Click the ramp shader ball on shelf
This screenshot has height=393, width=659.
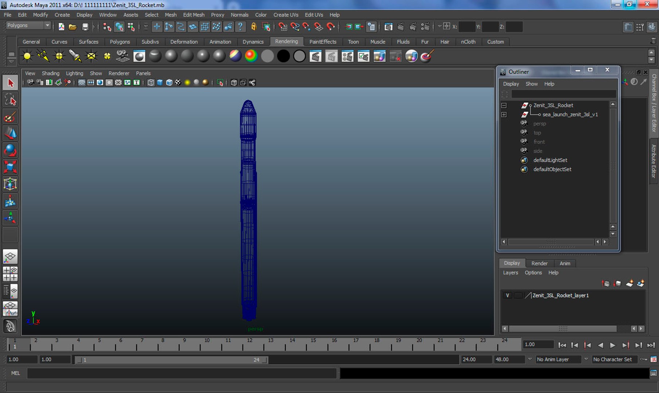(251, 56)
